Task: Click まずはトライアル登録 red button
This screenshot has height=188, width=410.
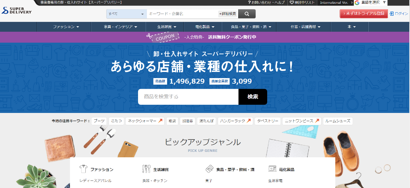Action: click(x=364, y=14)
